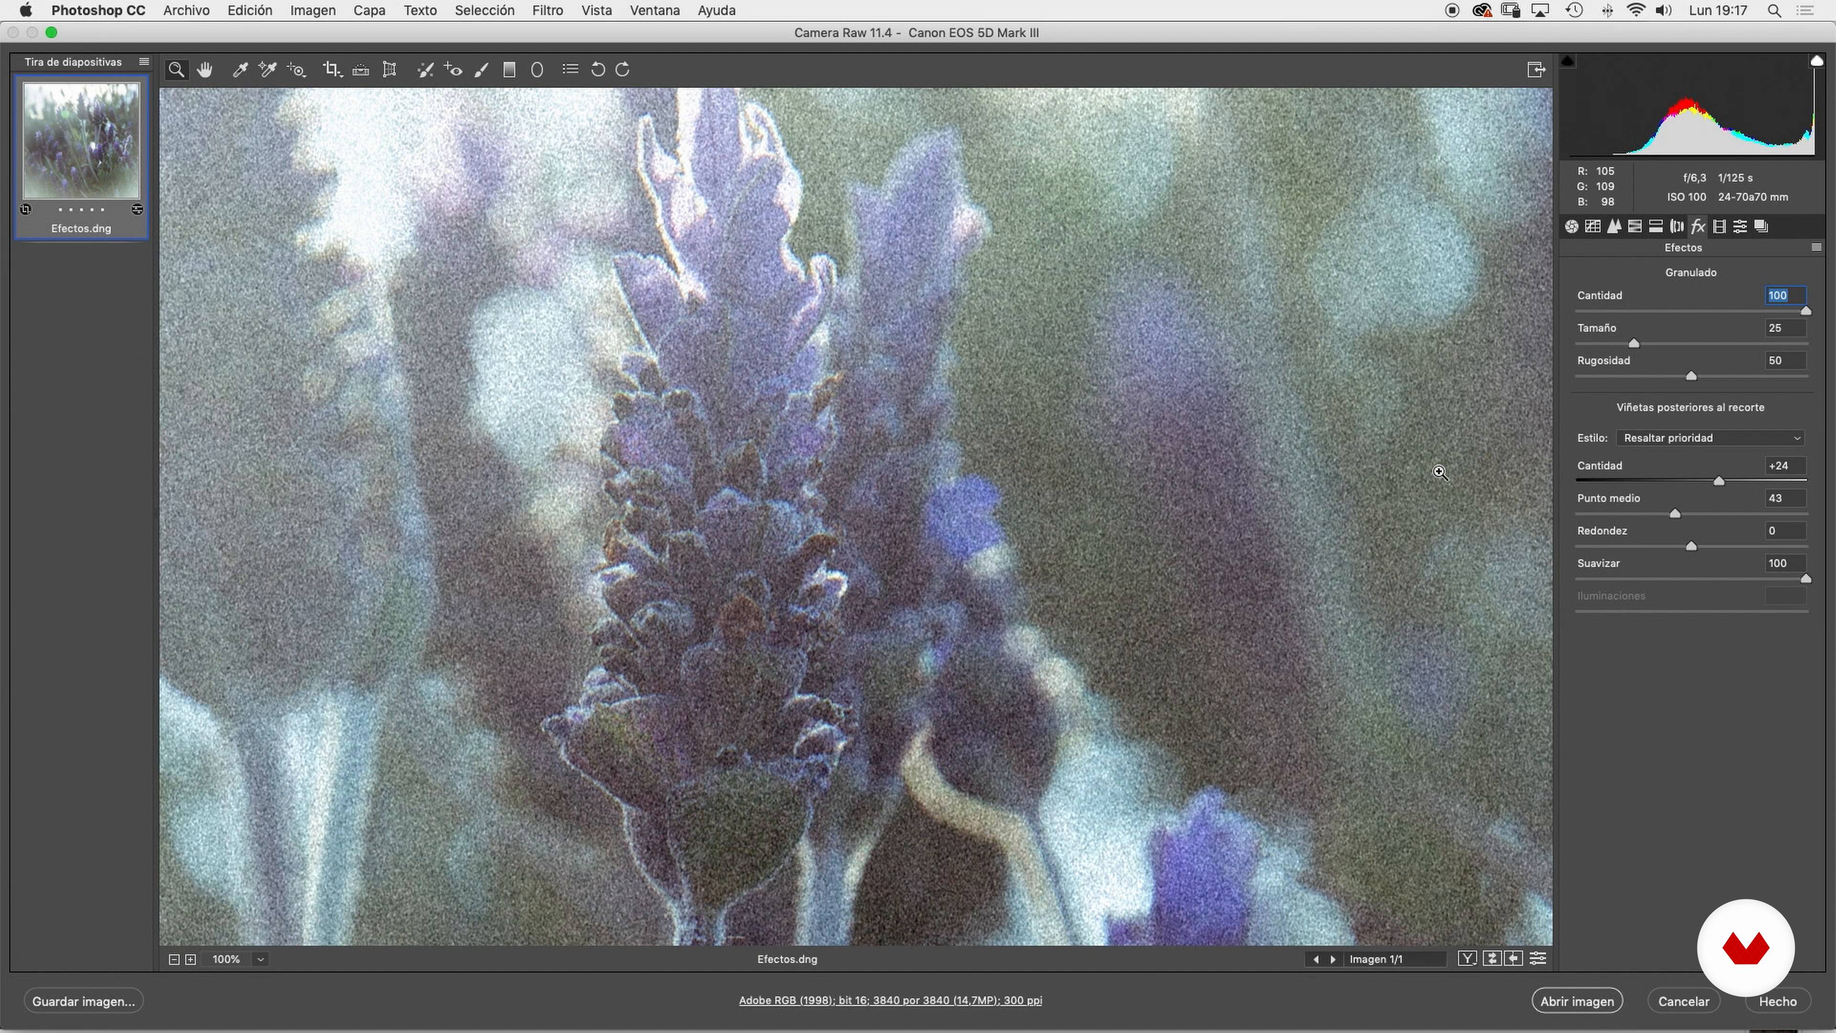Toggle shadow clipping warning in histogram

click(x=1567, y=61)
